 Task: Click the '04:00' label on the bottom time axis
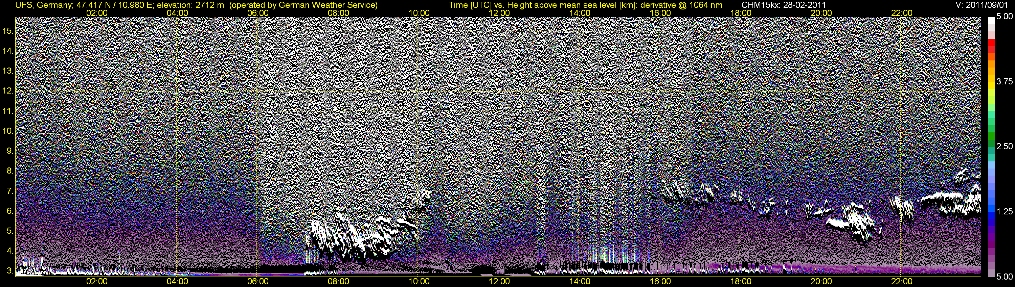(x=177, y=282)
